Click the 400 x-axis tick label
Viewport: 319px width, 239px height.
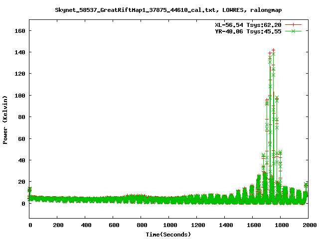pyautogui.click(x=86, y=225)
